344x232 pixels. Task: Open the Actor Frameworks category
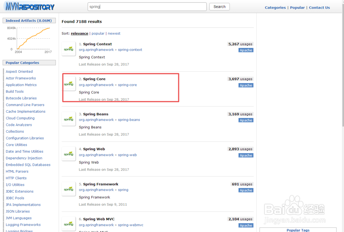21,78
